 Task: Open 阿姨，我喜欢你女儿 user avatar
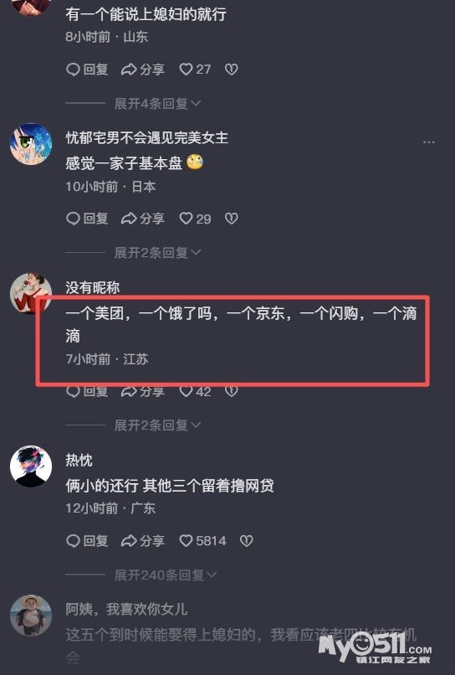31,616
